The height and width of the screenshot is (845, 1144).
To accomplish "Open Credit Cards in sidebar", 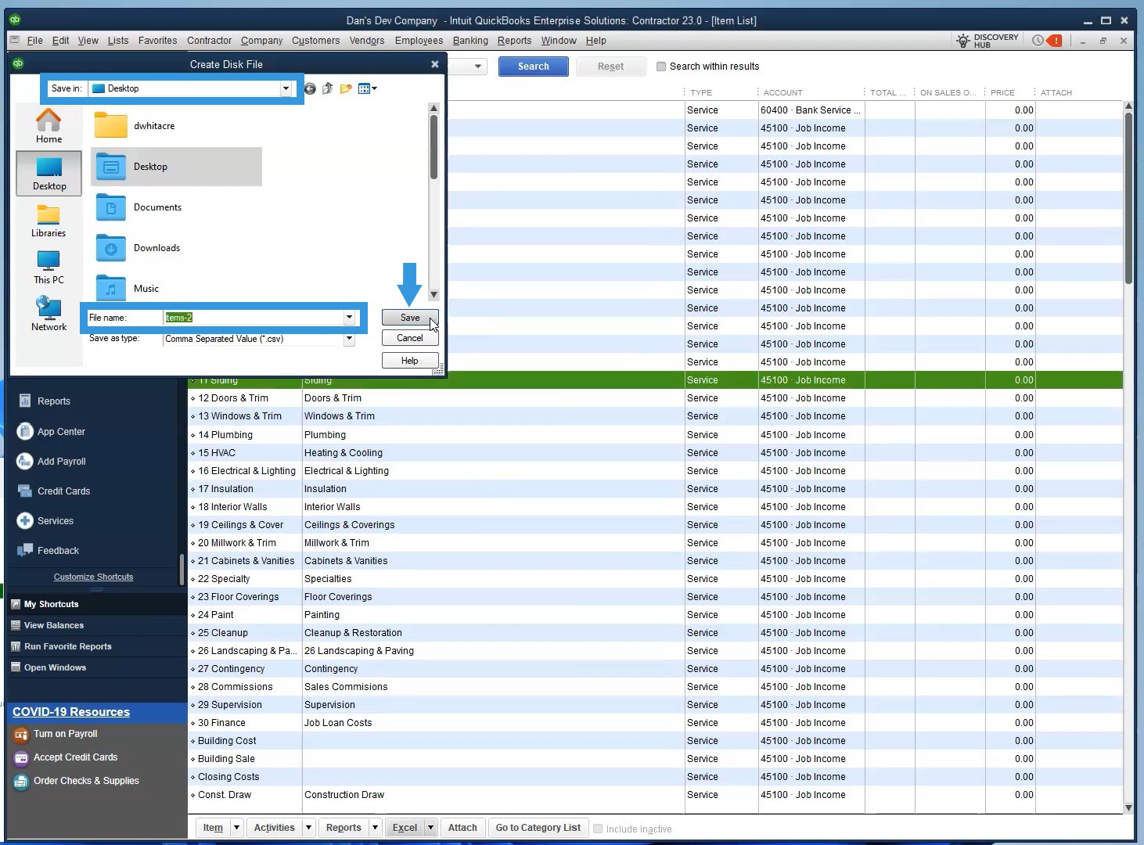I will (x=54, y=491).
